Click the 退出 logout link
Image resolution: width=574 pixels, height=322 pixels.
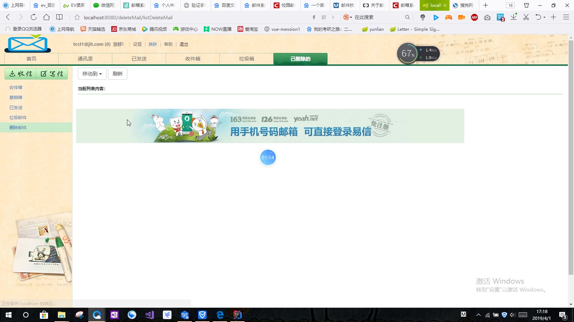pyautogui.click(x=184, y=44)
